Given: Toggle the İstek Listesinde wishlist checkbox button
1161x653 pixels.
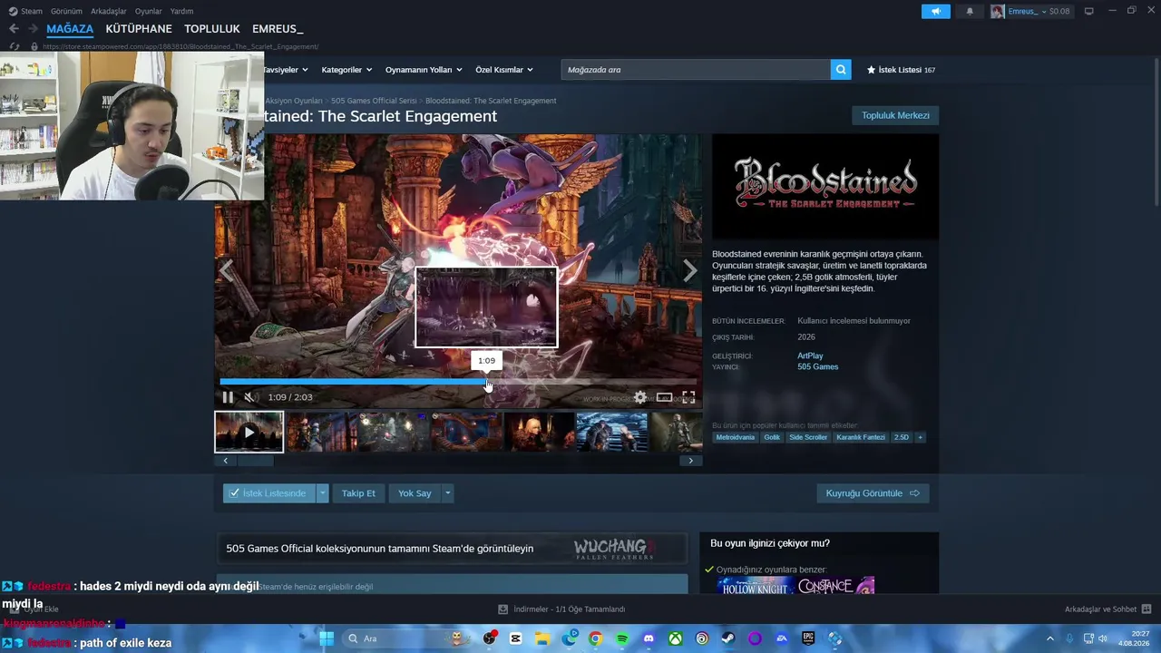Looking at the screenshot, I should pos(268,493).
